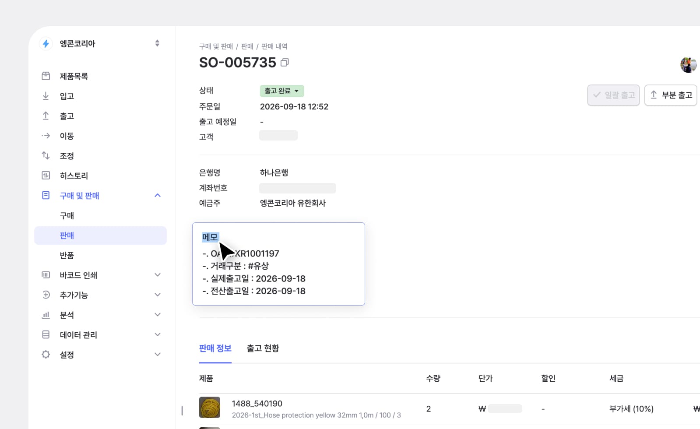Click the 부가세 (10%) tax cell

pos(631,409)
